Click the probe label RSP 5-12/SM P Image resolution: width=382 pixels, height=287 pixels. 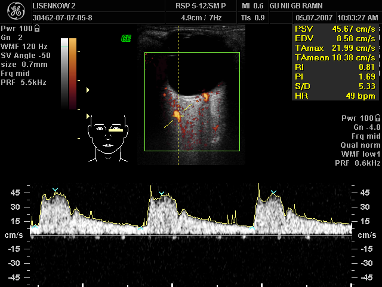(201, 6)
